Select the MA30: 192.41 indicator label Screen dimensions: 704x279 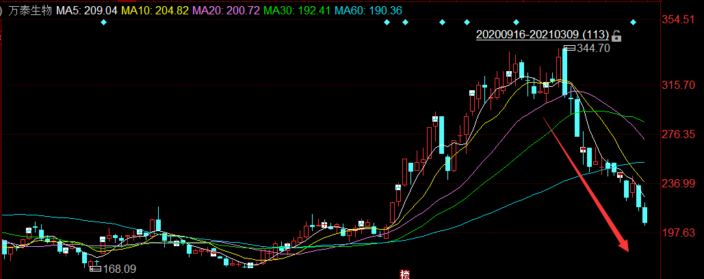[x=297, y=10]
